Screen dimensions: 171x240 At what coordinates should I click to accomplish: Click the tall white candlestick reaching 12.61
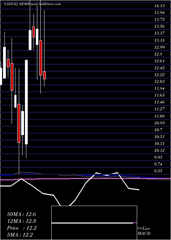[x=26, y=102]
